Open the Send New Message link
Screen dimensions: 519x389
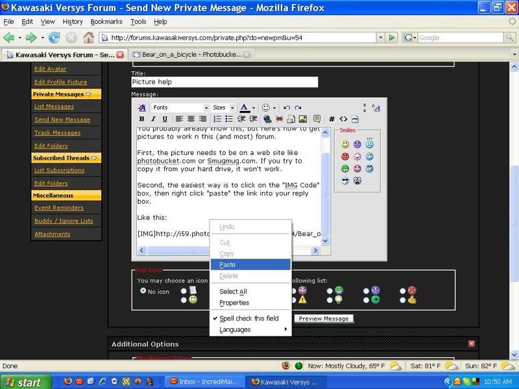(62, 120)
